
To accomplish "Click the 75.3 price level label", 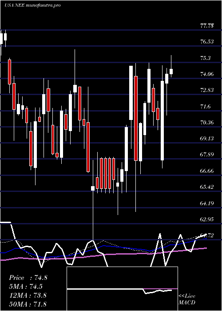I will coord(206,58).
